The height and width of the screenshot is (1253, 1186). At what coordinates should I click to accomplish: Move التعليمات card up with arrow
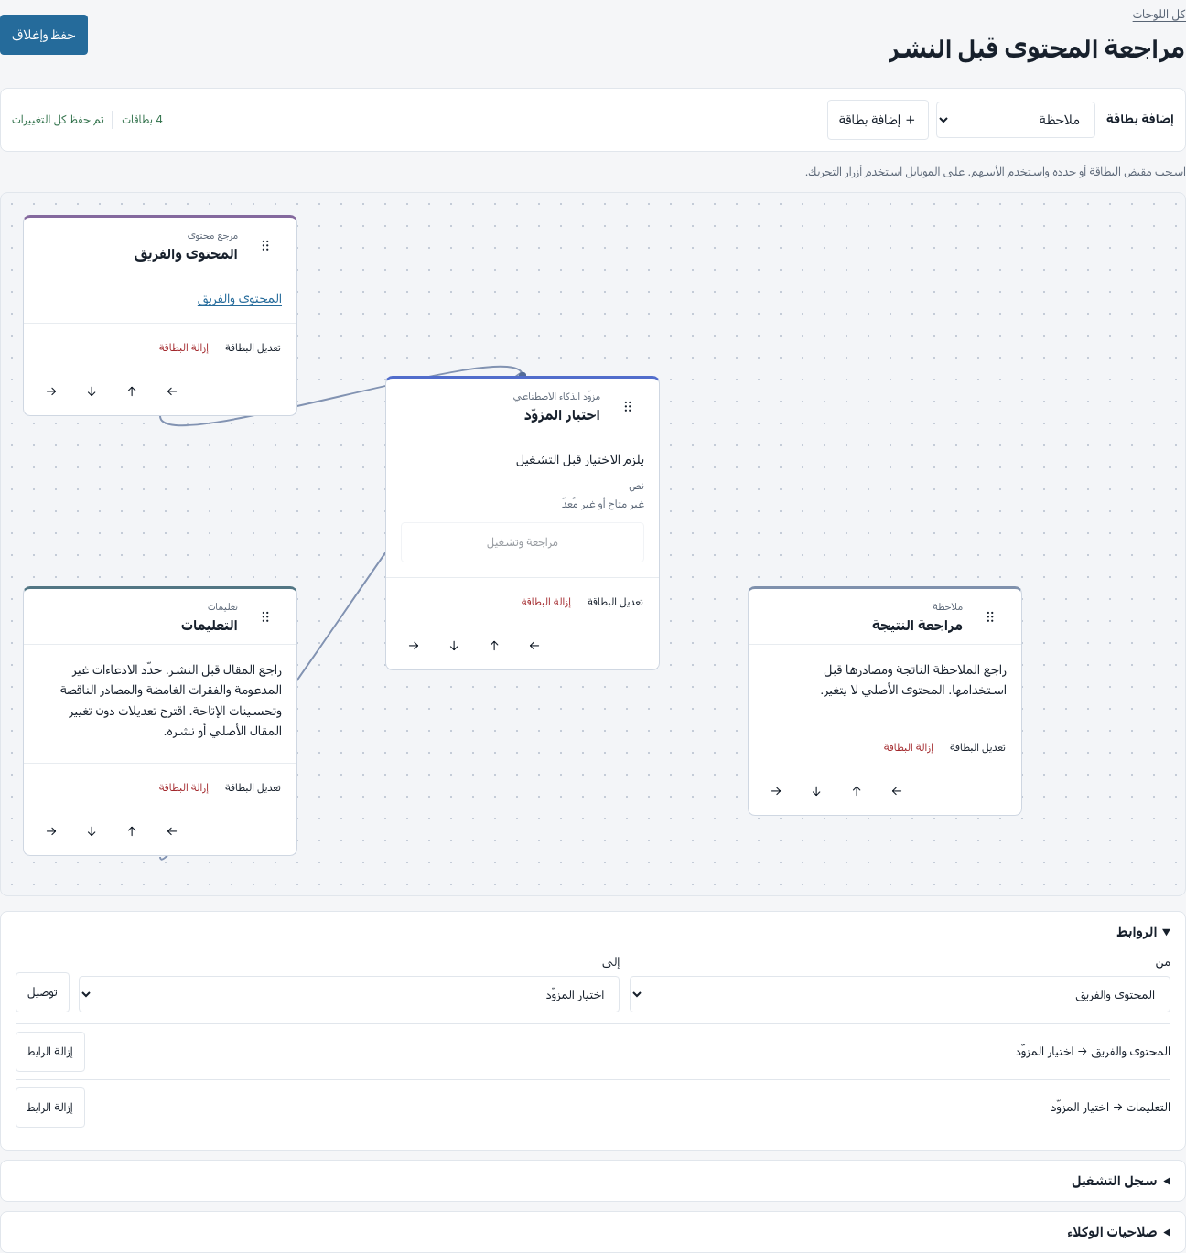(x=132, y=831)
